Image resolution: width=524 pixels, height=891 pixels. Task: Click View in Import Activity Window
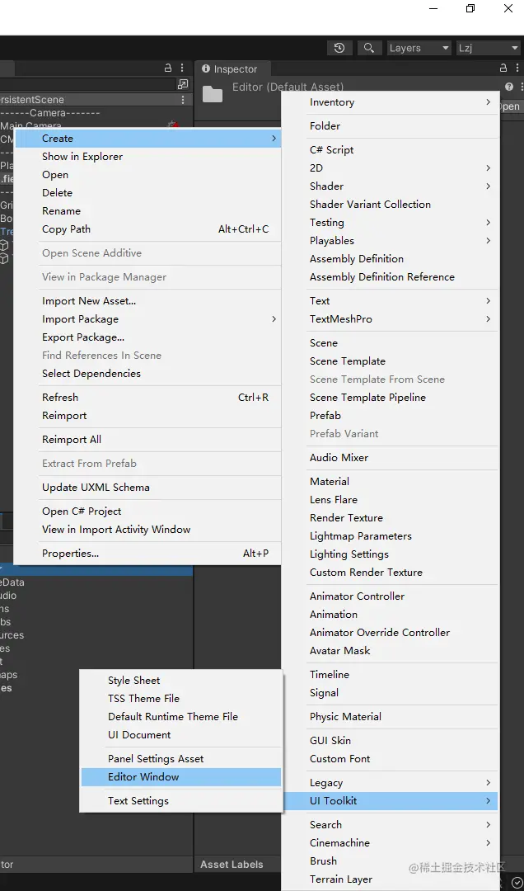(x=147, y=530)
